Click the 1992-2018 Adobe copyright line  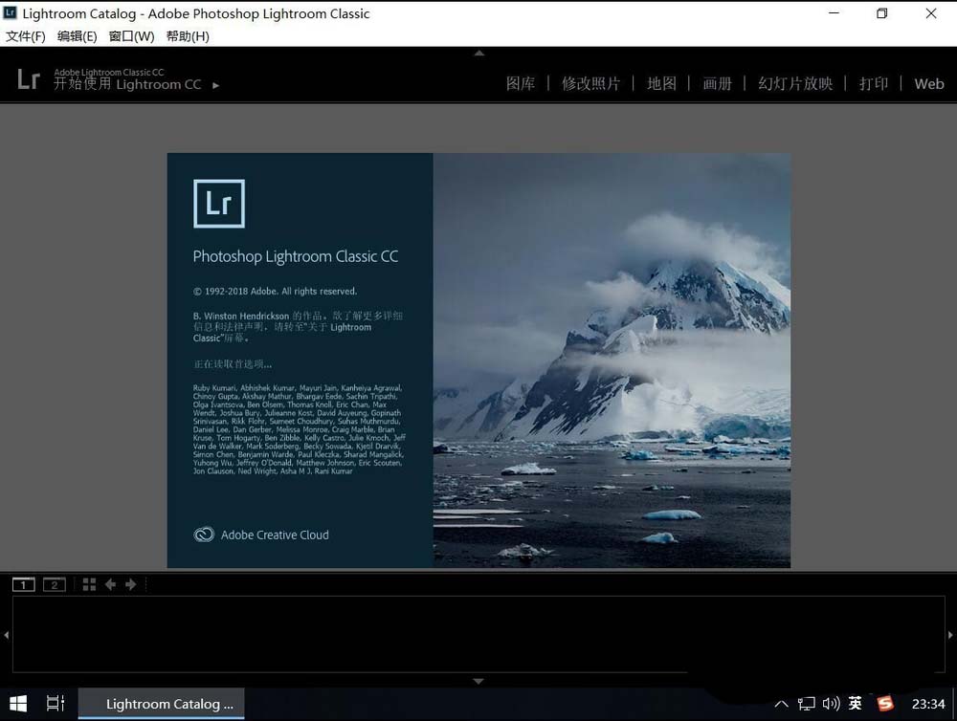pos(276,291)
